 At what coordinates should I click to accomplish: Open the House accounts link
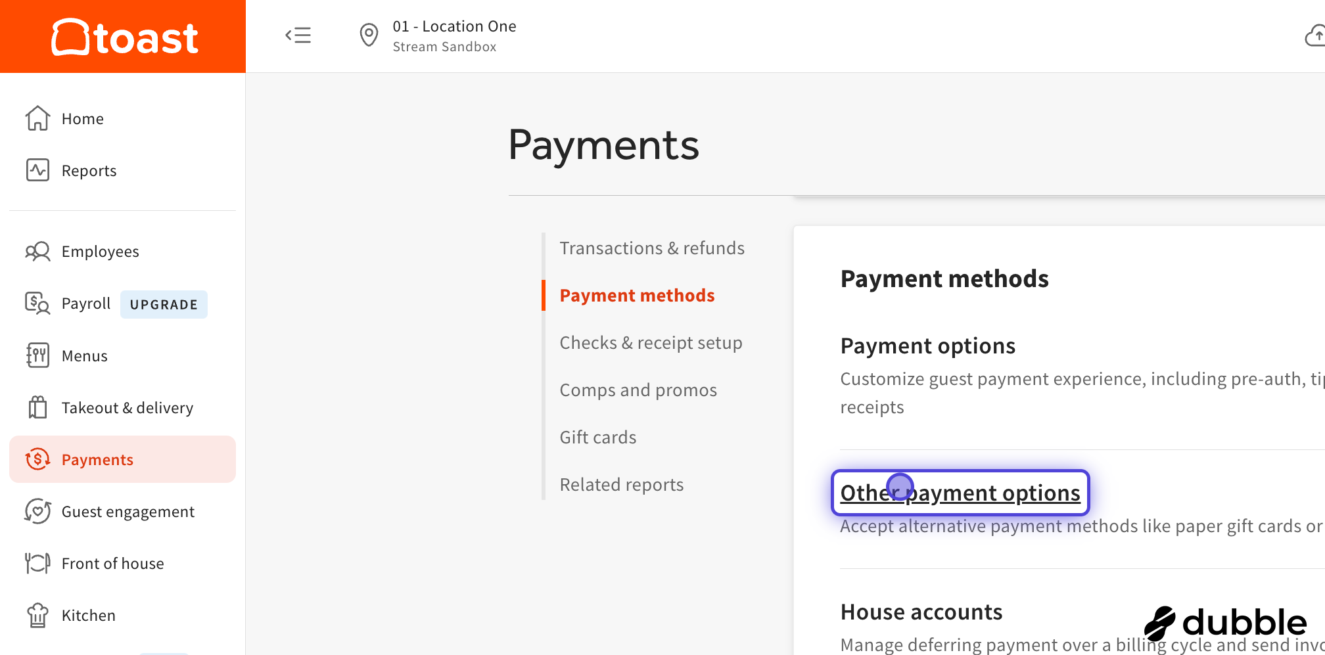921,612
